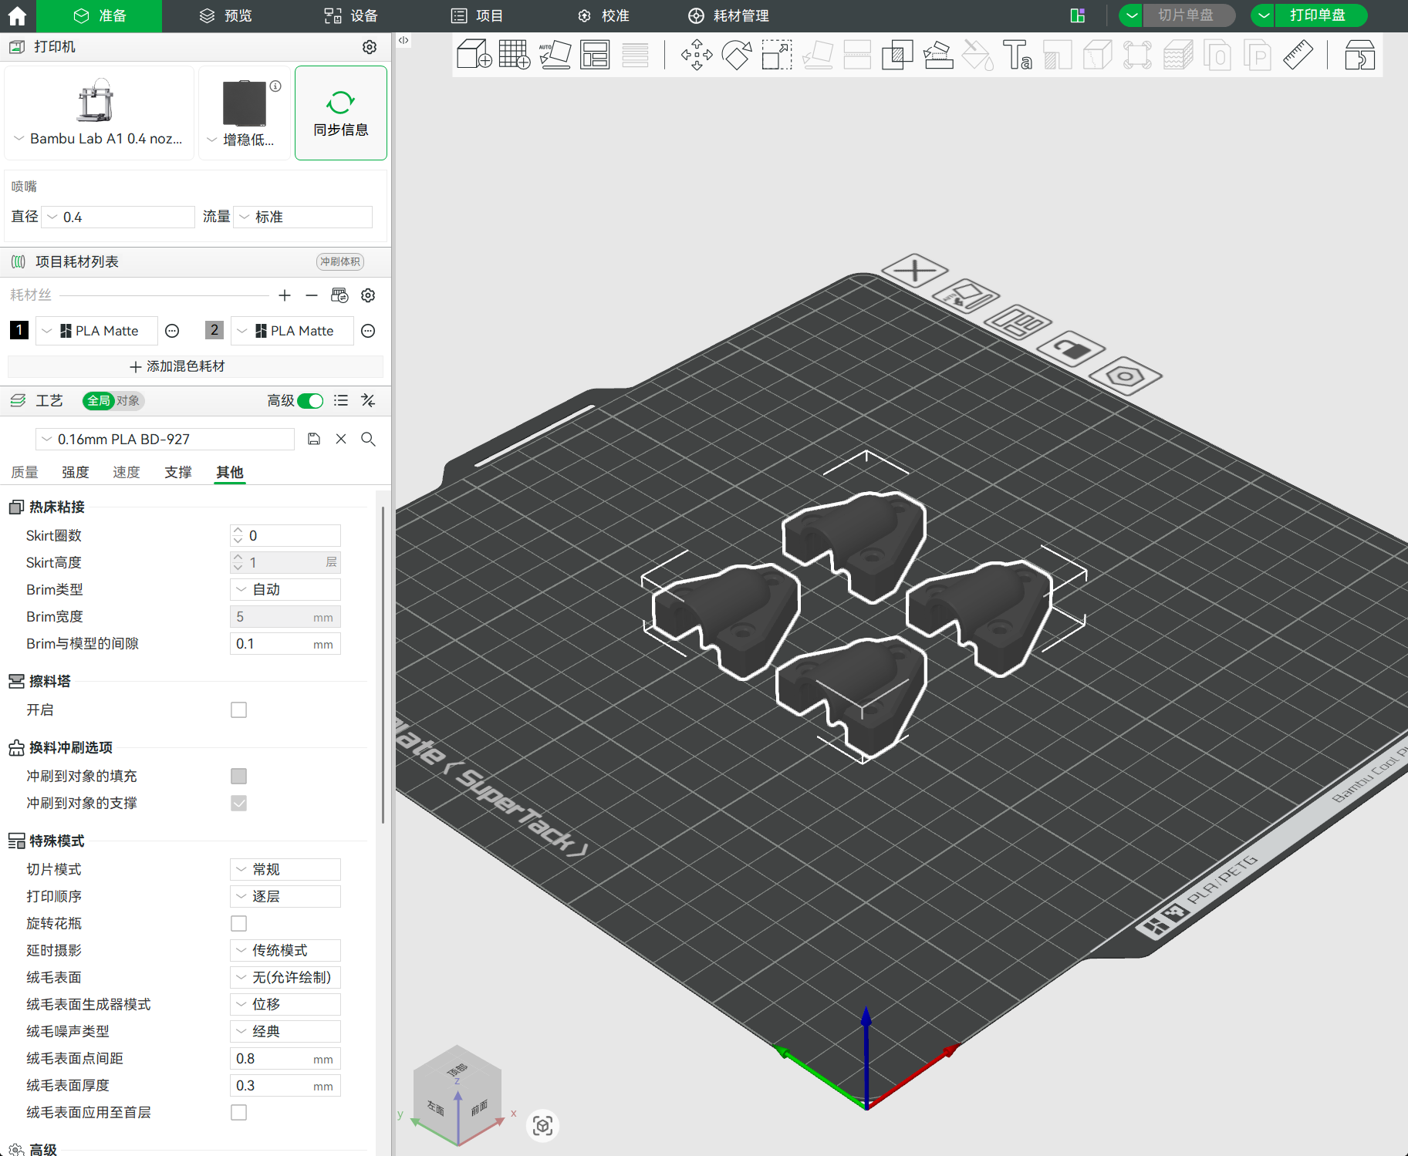
Task: Select the Move tool in toolbar
Action: pyautogui.click(x=697, y=55)
